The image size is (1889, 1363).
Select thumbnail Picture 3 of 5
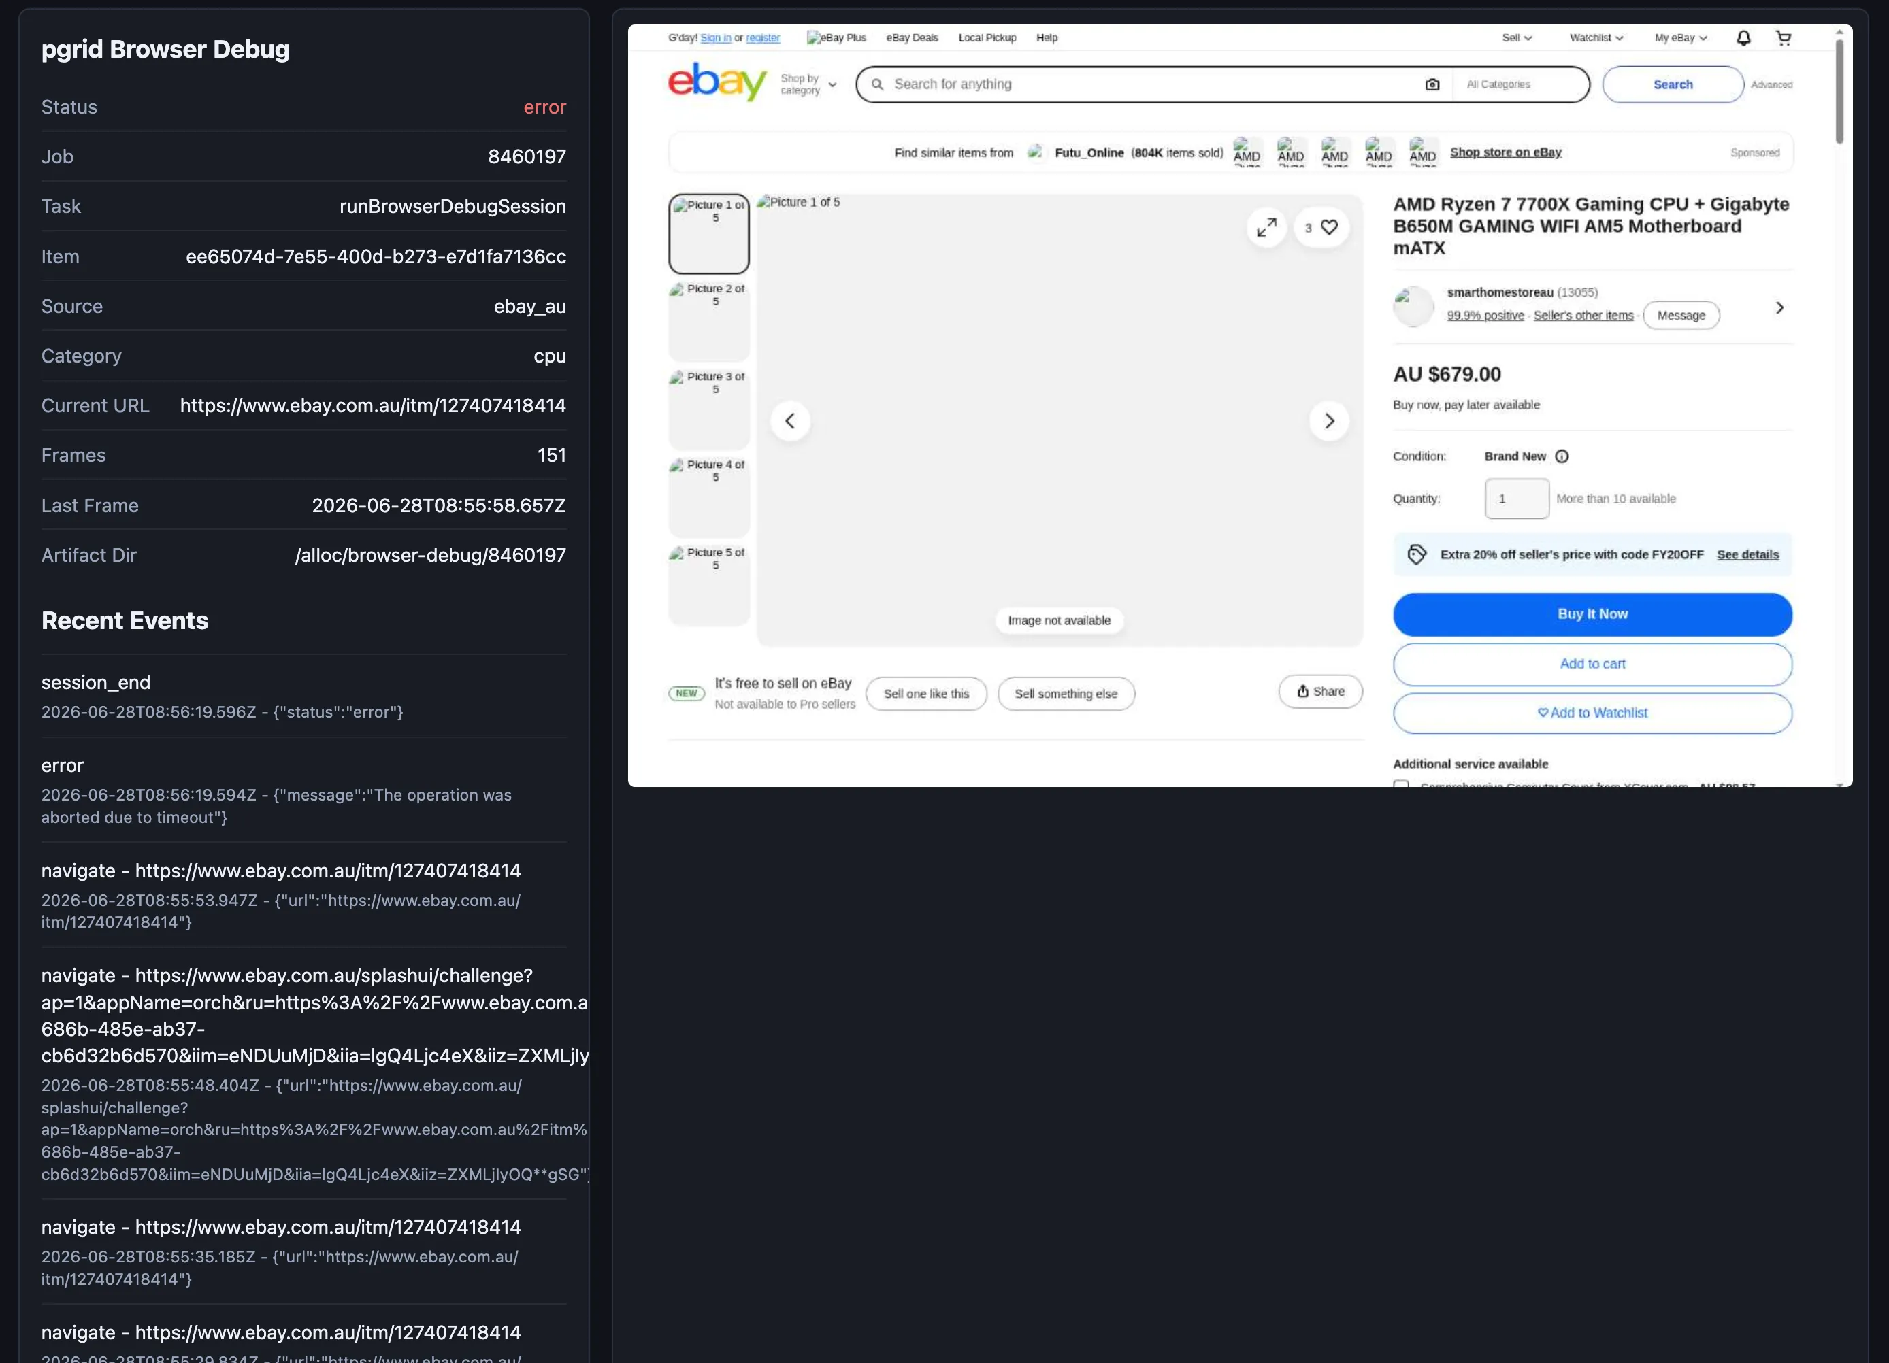[709, 409]
